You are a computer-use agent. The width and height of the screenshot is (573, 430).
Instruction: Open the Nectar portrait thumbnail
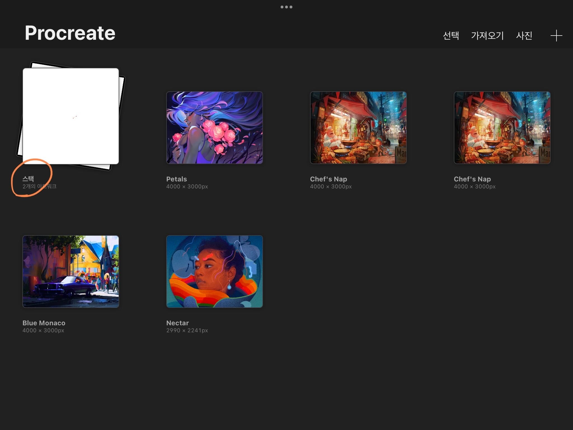(x=214, y=272)
